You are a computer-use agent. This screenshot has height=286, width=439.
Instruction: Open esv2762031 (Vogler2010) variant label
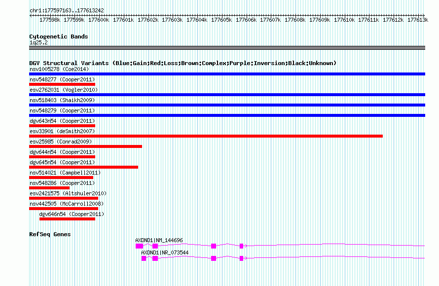pyautogui.click(x=64, y=90)
